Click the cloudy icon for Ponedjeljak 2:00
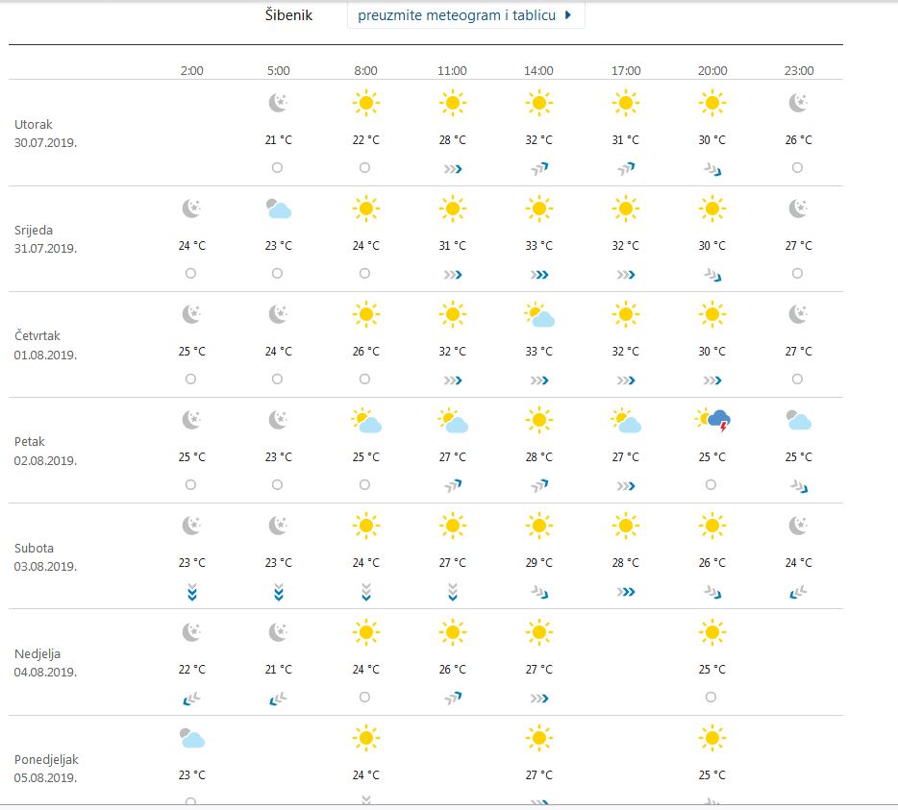The height and width of the screenshot is (810, 898). (x=191, y=737)
